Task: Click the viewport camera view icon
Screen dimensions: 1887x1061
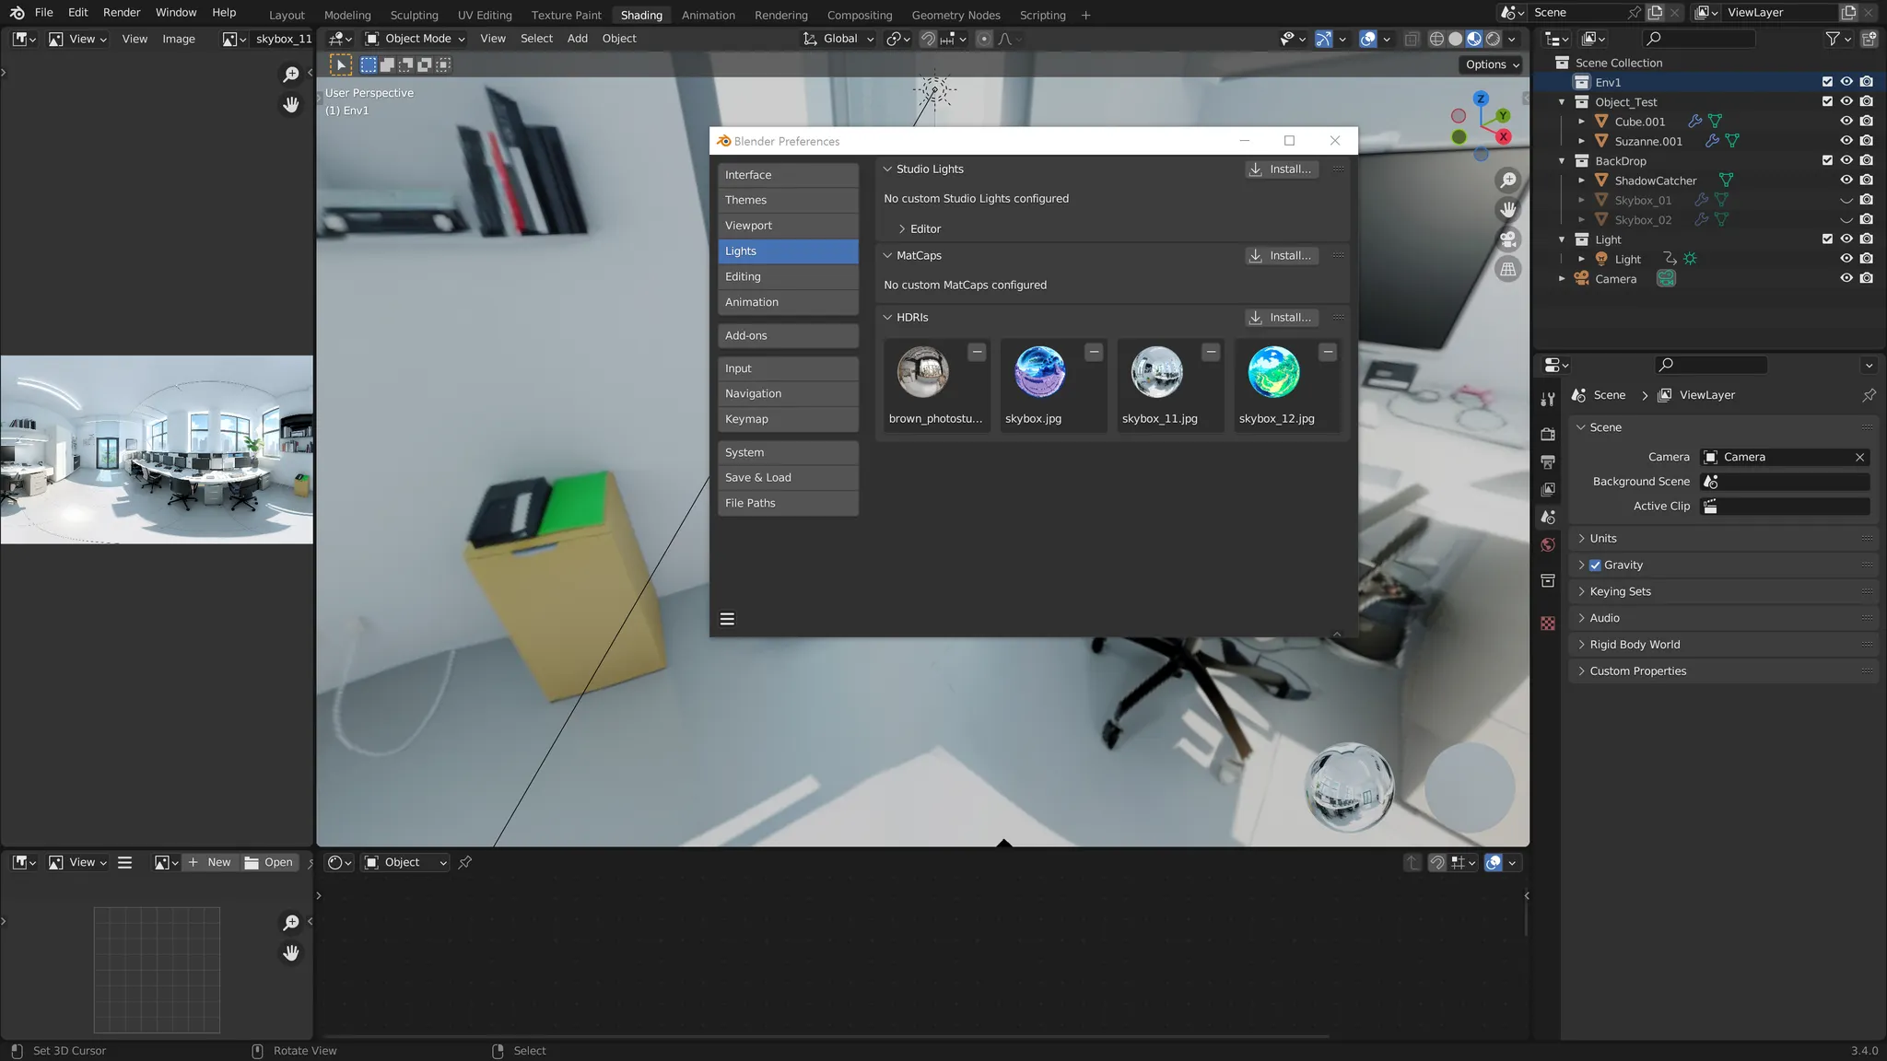Action: pyautogui.click(x=1507, y=239)
